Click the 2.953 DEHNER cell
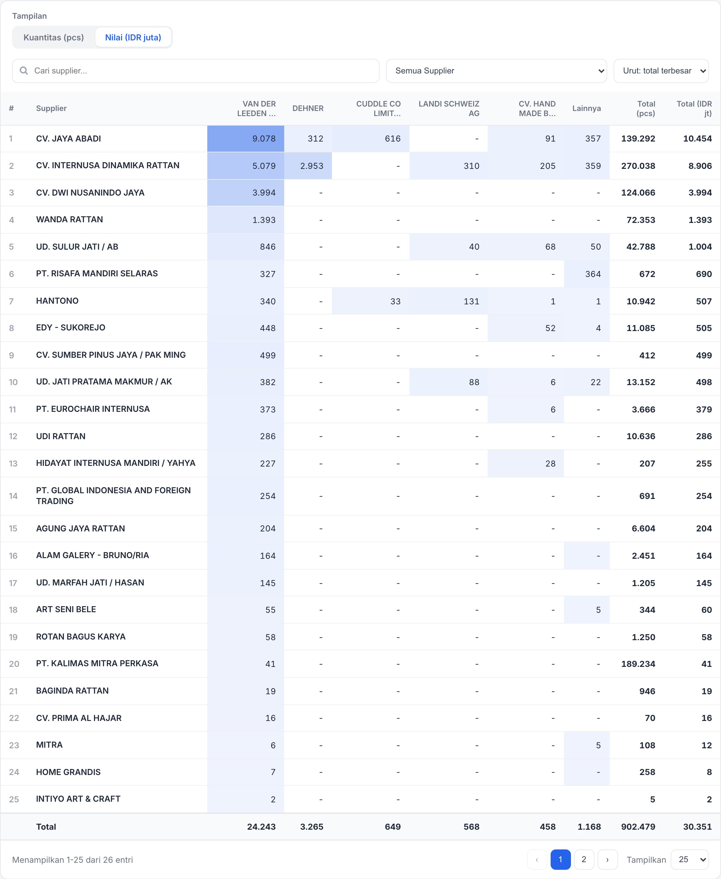 coord(308,166)
